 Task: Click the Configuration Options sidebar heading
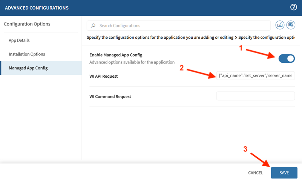click(x=27, y=24)
